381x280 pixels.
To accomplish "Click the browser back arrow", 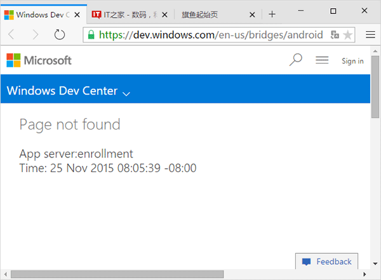I will pos(13,35).
